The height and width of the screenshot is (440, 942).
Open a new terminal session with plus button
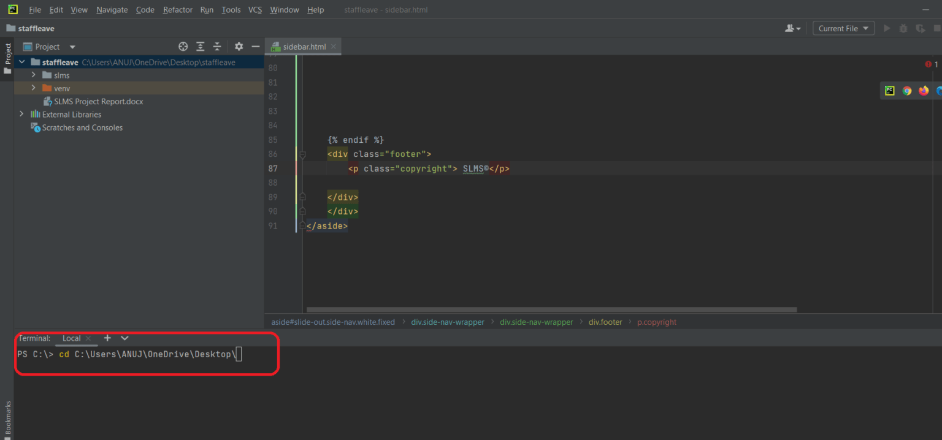pyautogui.click(x=107, y=338)
